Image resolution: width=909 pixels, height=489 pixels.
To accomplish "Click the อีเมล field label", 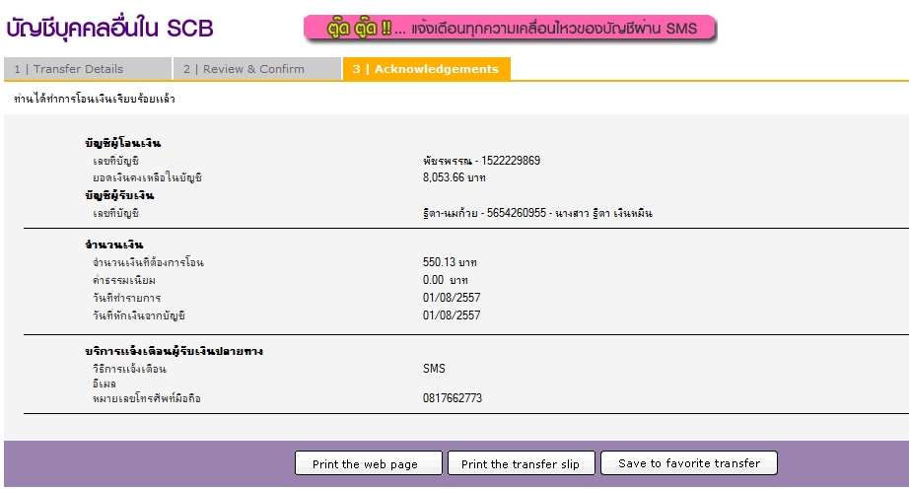I will click(105, 384).
